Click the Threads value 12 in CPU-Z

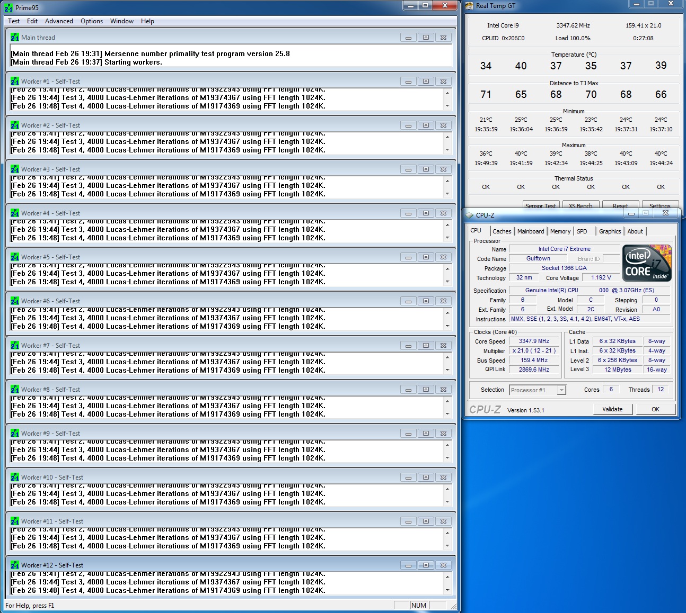[x=661, y=390]
